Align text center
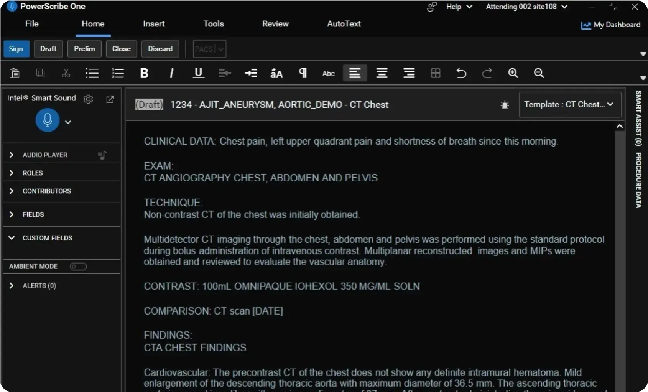The height and width of the screenshot is (392, 648). point(382,73)
